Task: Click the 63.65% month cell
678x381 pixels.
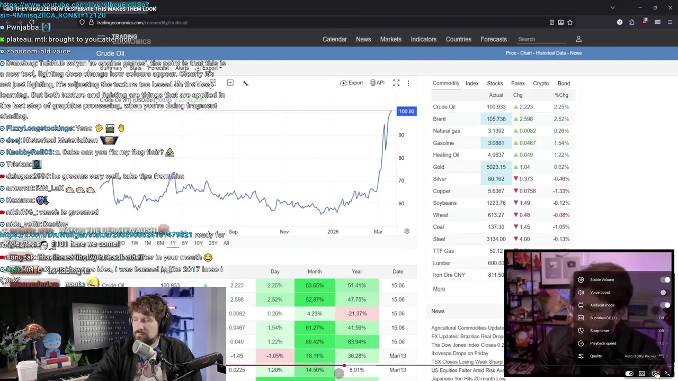Action: 315,285
